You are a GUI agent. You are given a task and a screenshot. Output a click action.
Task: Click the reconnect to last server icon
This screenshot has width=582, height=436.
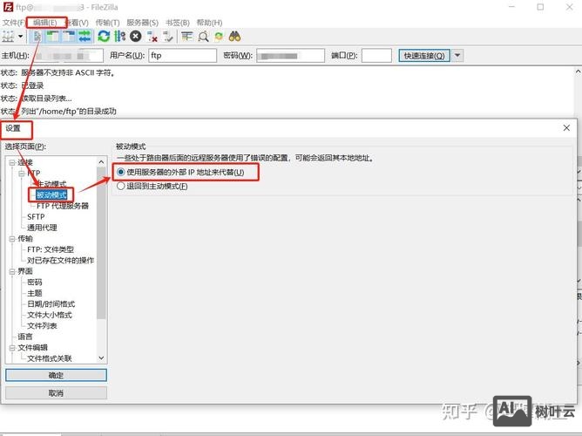click(168, 37)
